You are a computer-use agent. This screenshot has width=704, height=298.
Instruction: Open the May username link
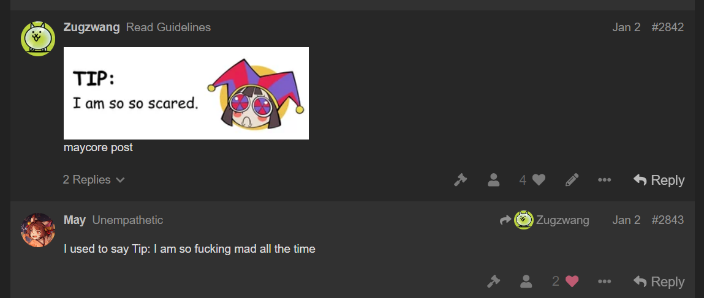point(75,220)
